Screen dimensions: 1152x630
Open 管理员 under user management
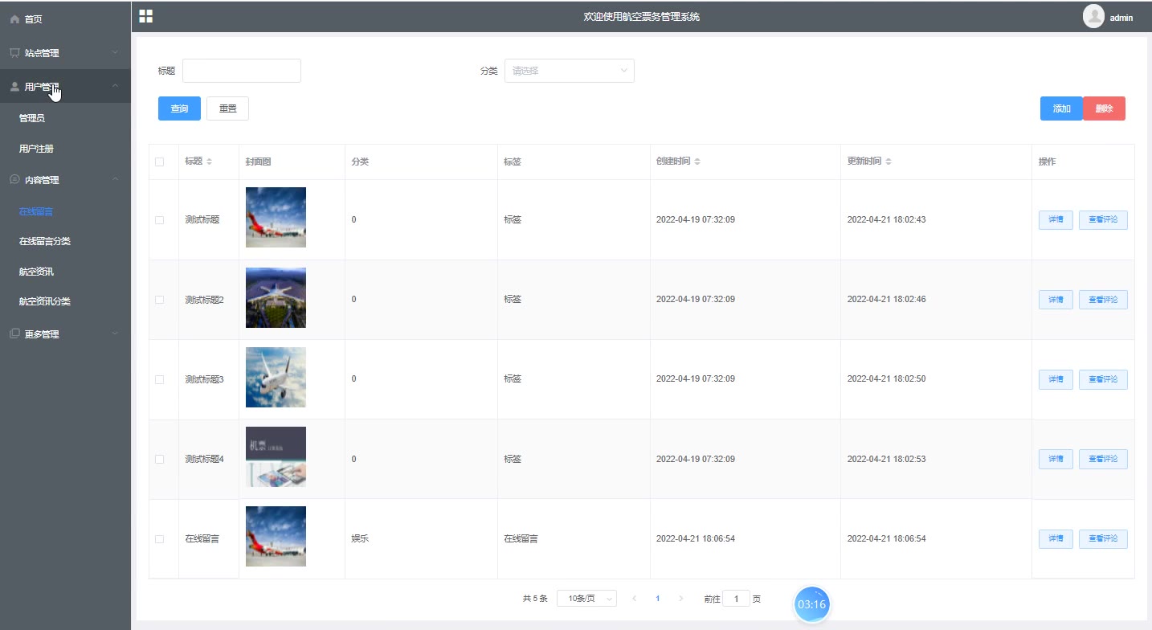pos(32,118)
